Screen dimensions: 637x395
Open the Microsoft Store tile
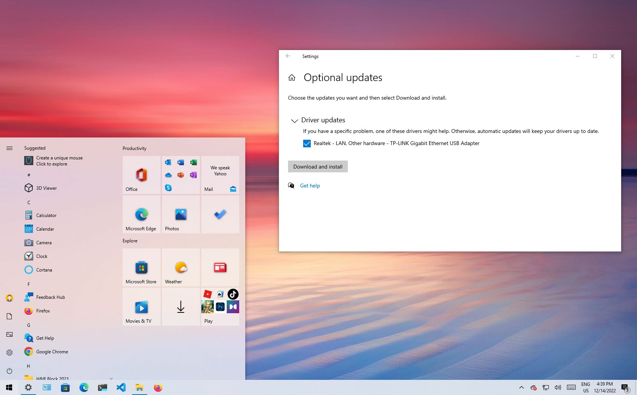pyautogui.click(x=141, y=267)
